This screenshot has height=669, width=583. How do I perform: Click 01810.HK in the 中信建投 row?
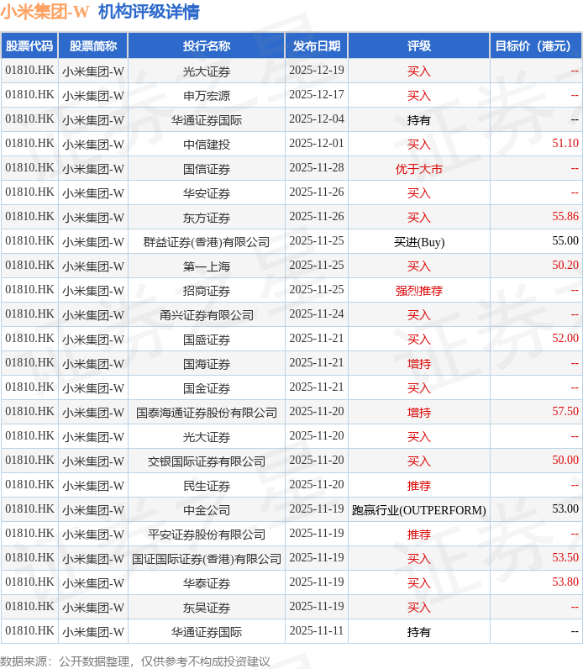click(29, 143)
